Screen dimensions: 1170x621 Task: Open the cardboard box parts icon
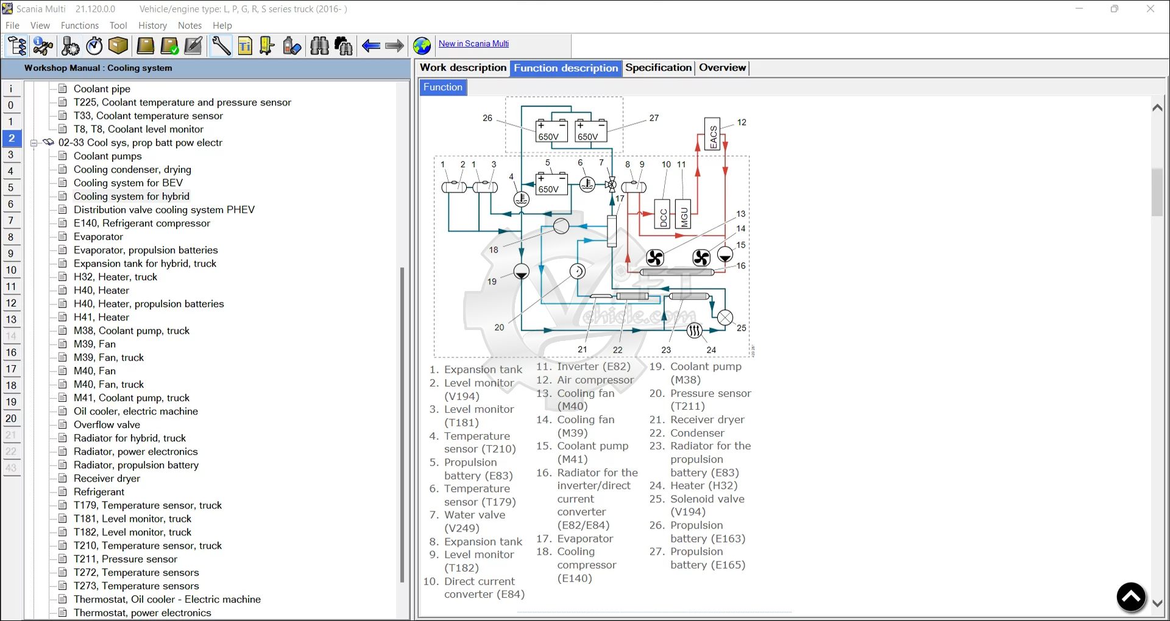click(x=118, y=46)
